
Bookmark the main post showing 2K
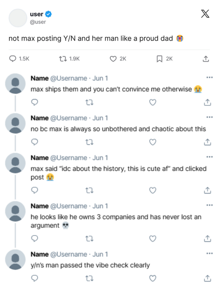159,59
